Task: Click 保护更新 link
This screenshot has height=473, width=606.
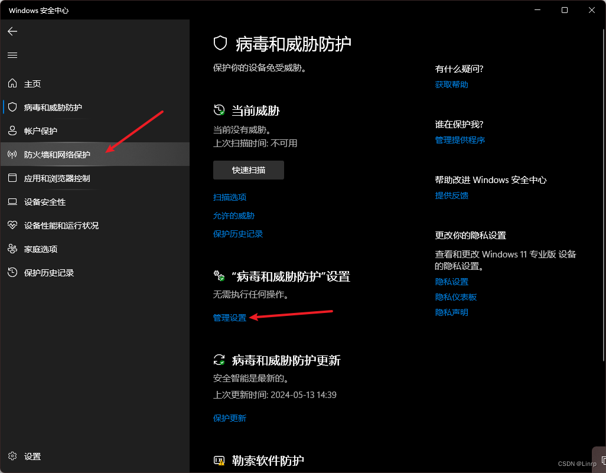Action: pos(230,418)
